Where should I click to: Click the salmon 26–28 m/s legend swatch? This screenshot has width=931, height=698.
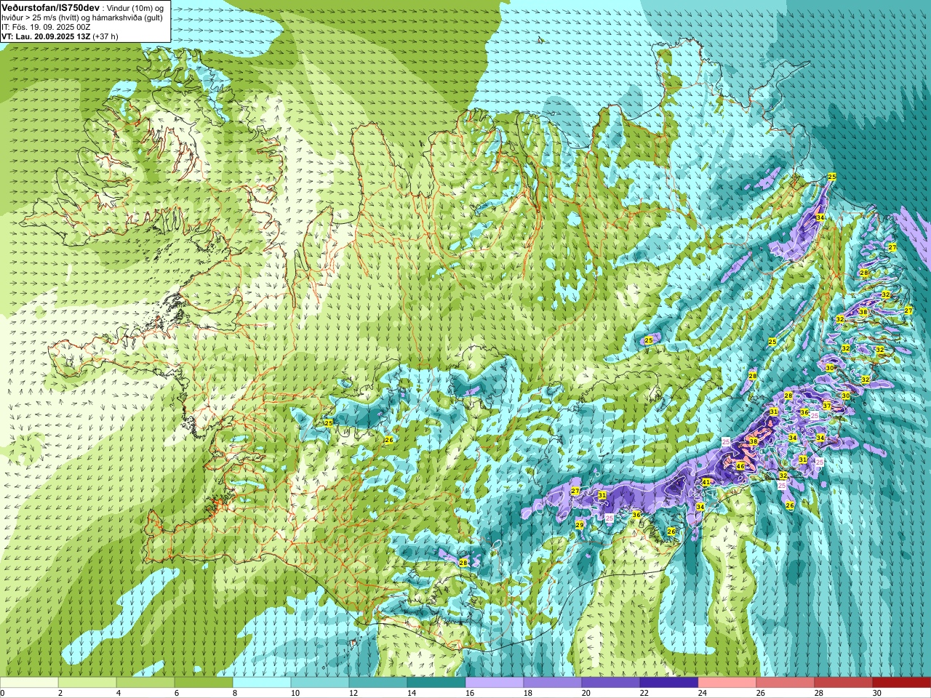[786, 683]
